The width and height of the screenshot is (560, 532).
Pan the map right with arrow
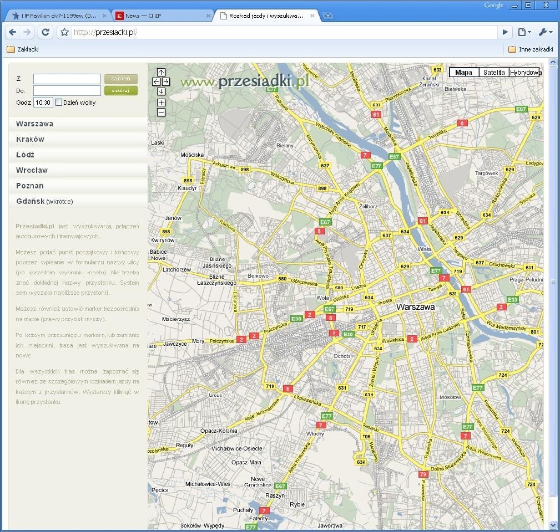pos(166,81)
